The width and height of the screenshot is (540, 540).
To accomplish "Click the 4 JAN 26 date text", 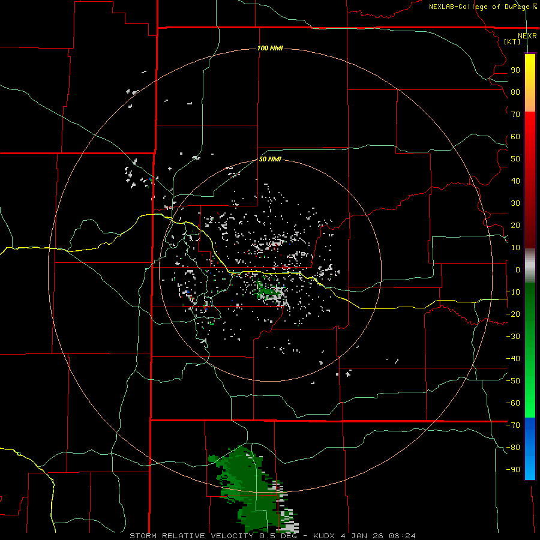I will 362,536.
